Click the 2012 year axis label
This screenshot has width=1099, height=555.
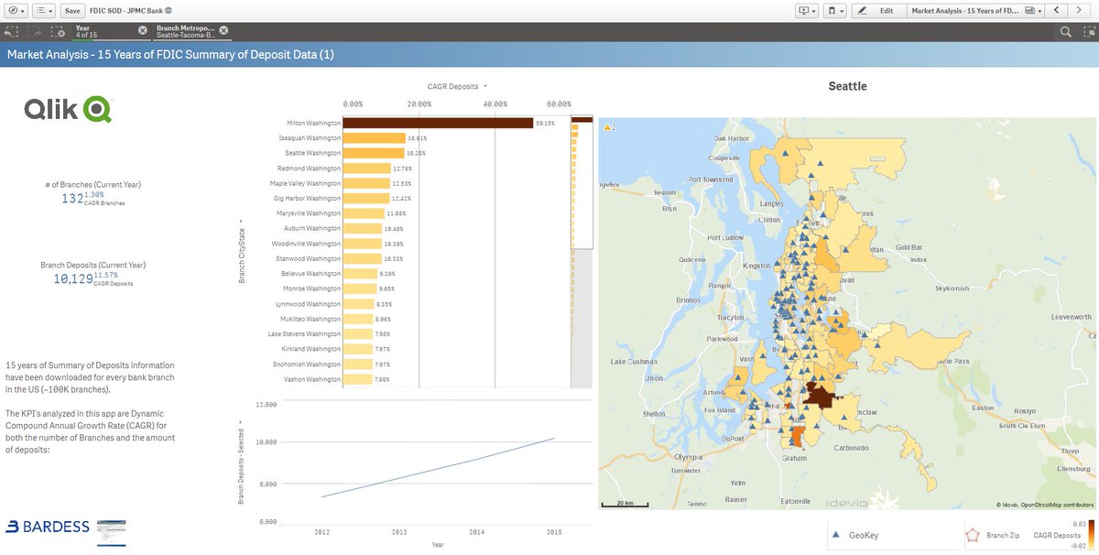pos(322,531)
